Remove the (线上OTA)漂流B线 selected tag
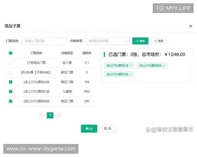 tap(164, 65)
